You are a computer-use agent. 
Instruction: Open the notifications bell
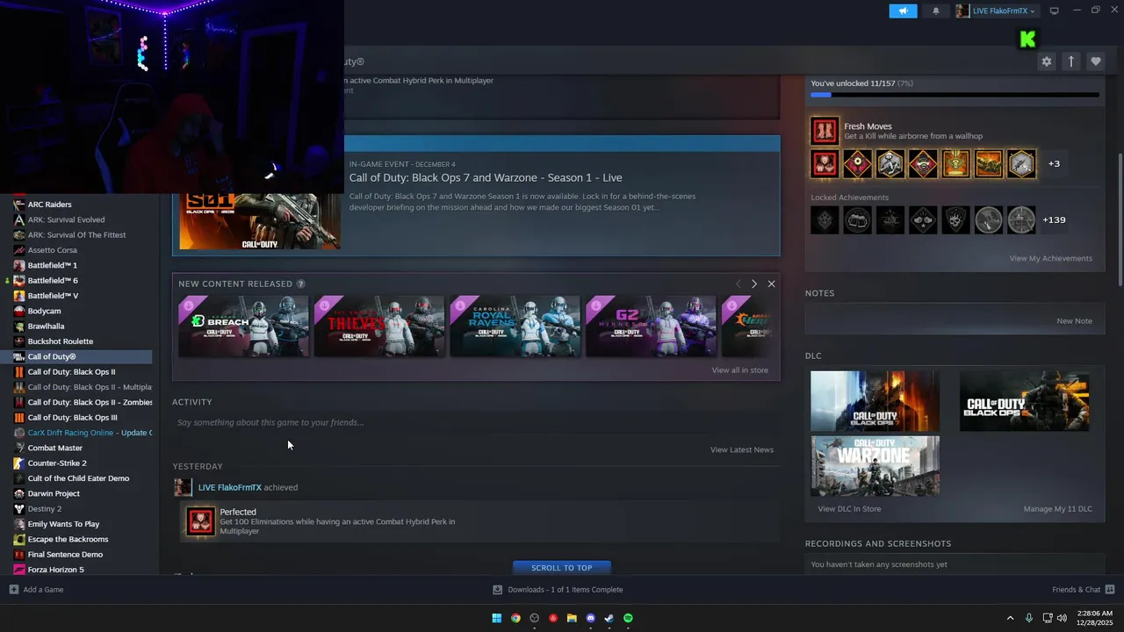pos(935,11)
